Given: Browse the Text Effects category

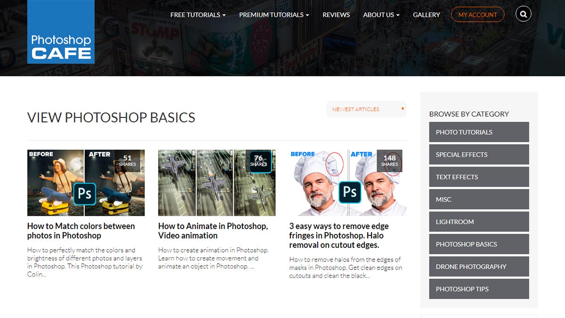Looking at the screenshot, I should 479,177.
